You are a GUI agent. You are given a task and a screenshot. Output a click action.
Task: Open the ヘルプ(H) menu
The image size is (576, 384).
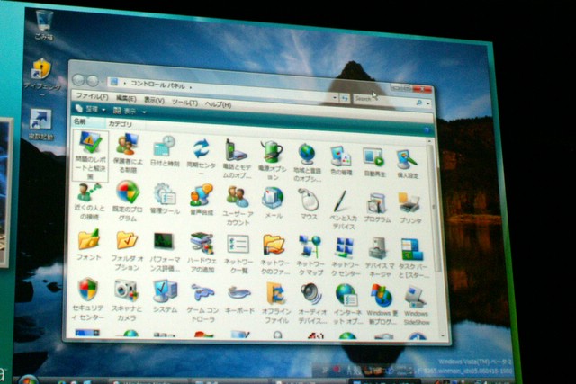coord(218,104)
